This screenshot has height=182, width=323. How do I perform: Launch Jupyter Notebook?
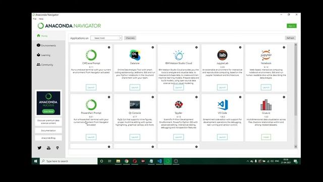pyautogui.click(x=266, y=87)
